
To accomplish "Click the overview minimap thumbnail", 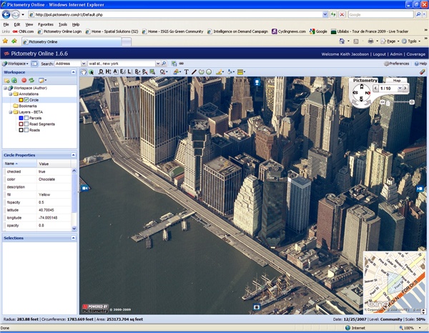I will (x=395, y=282).
